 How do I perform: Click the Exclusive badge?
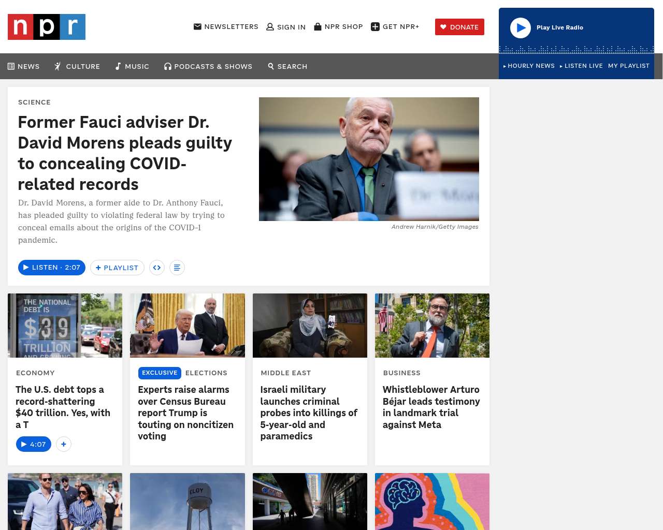pos(160,373)
